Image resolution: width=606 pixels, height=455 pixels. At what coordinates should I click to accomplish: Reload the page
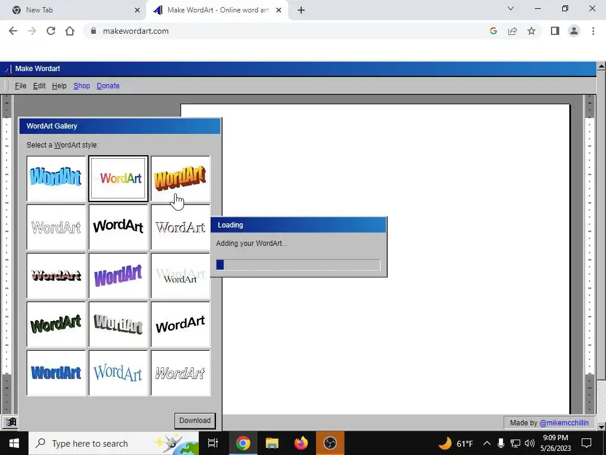click(51, 31)
